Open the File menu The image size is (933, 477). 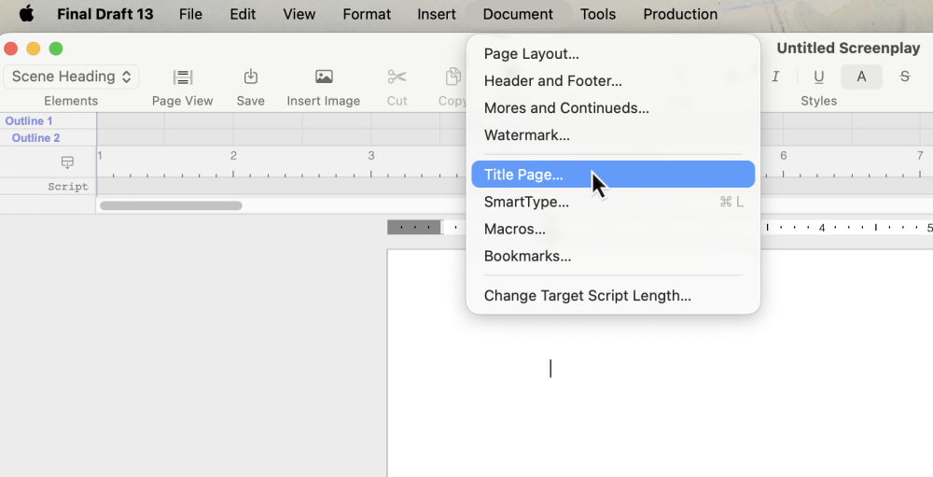coord(190,14)
